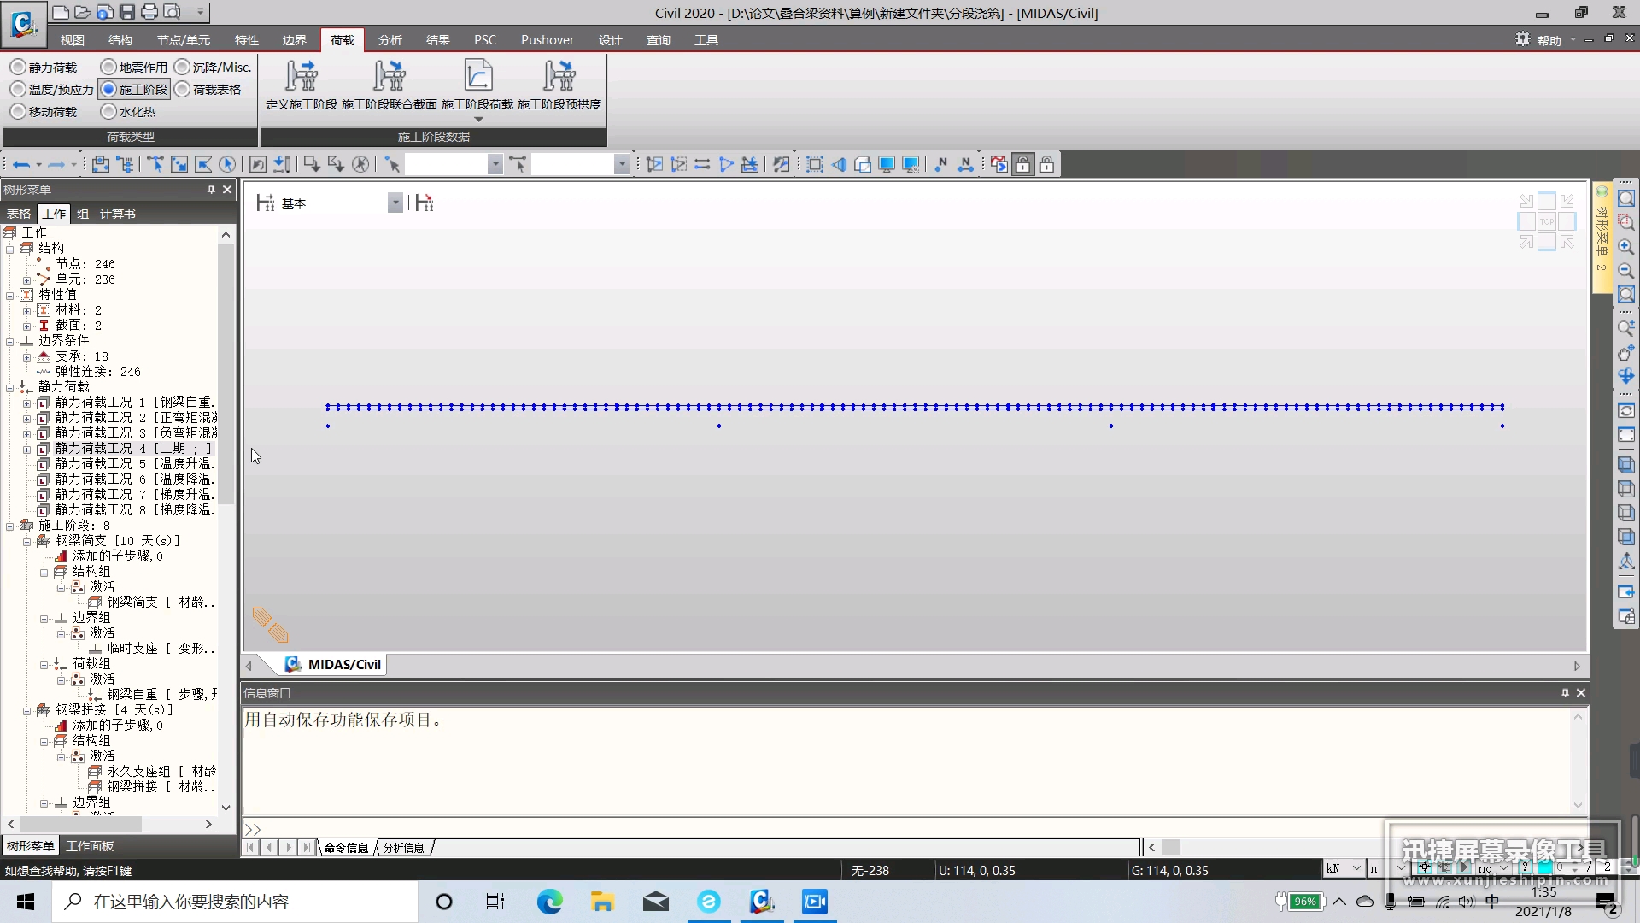Open the kN force unit dropdown
This screenshot has width=1640, height=923.
1356,868
